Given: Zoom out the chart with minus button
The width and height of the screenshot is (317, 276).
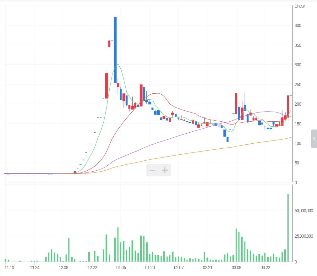Looking at the screenshot, I should [153, 170].
